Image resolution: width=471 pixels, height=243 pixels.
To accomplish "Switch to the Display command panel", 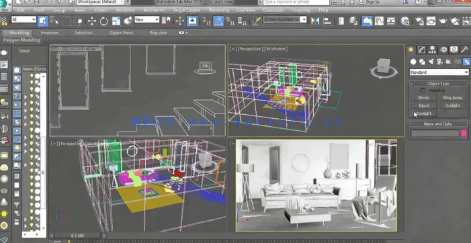I will tap(454, 50).
